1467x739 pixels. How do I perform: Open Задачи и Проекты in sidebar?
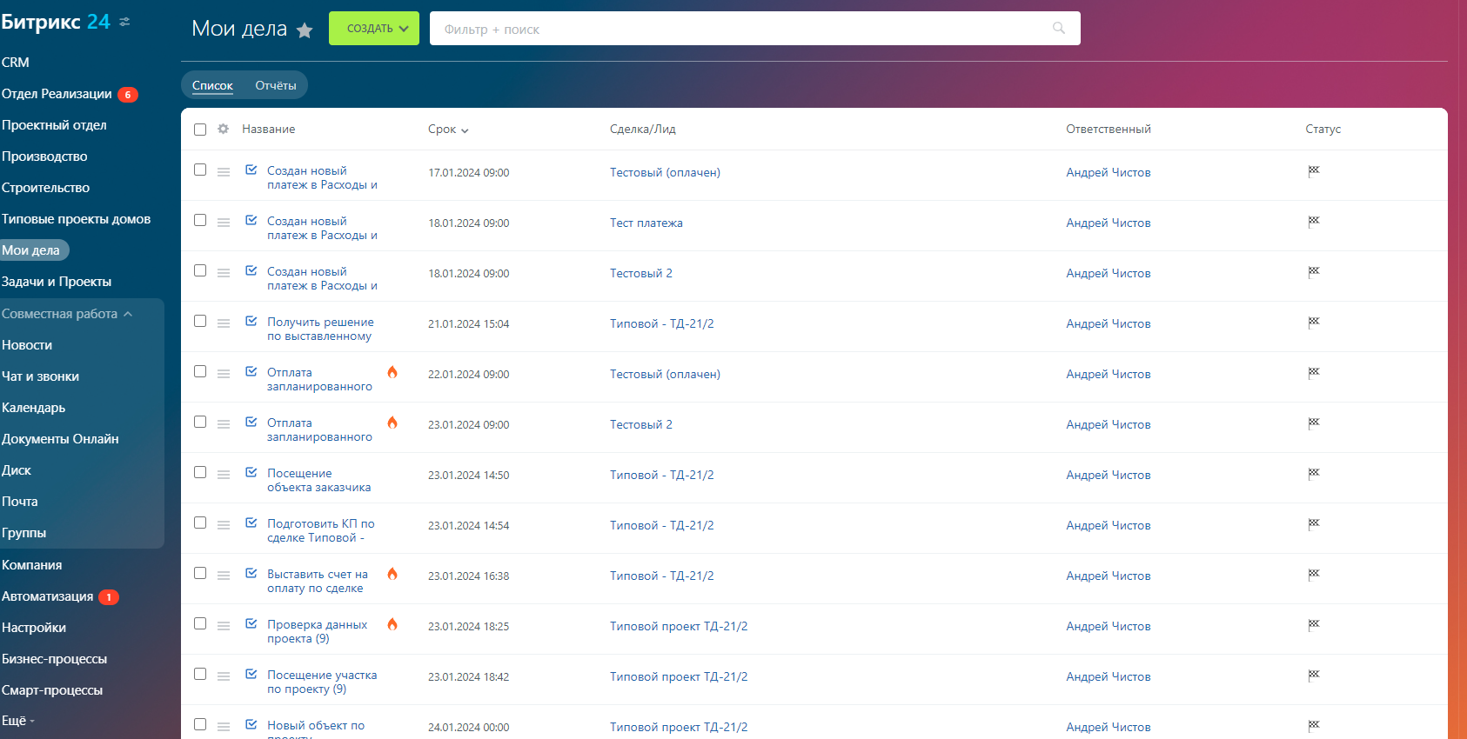pos(57,282)
